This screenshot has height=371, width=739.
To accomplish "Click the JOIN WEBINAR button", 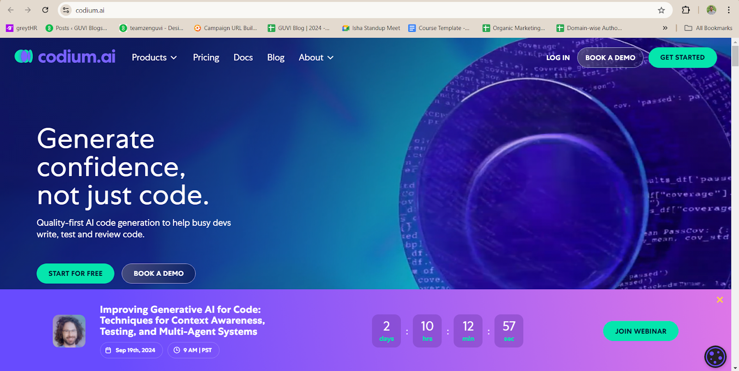I will pyautogui.click(x=641, y=331).
